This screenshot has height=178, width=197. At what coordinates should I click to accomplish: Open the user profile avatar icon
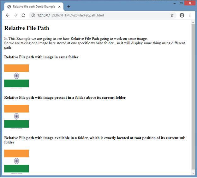182,15
